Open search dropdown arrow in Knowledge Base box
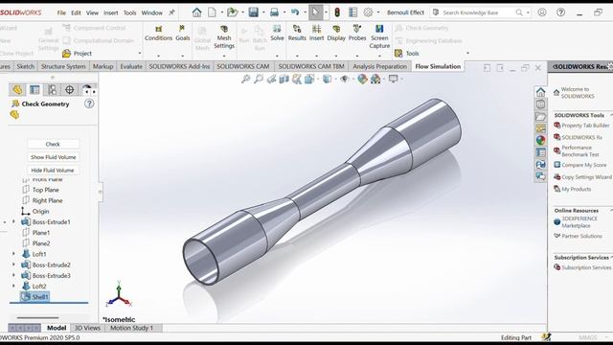 [528, 12]
